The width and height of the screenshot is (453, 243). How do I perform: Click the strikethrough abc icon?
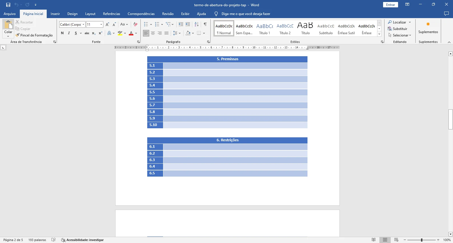coord(87,33)
